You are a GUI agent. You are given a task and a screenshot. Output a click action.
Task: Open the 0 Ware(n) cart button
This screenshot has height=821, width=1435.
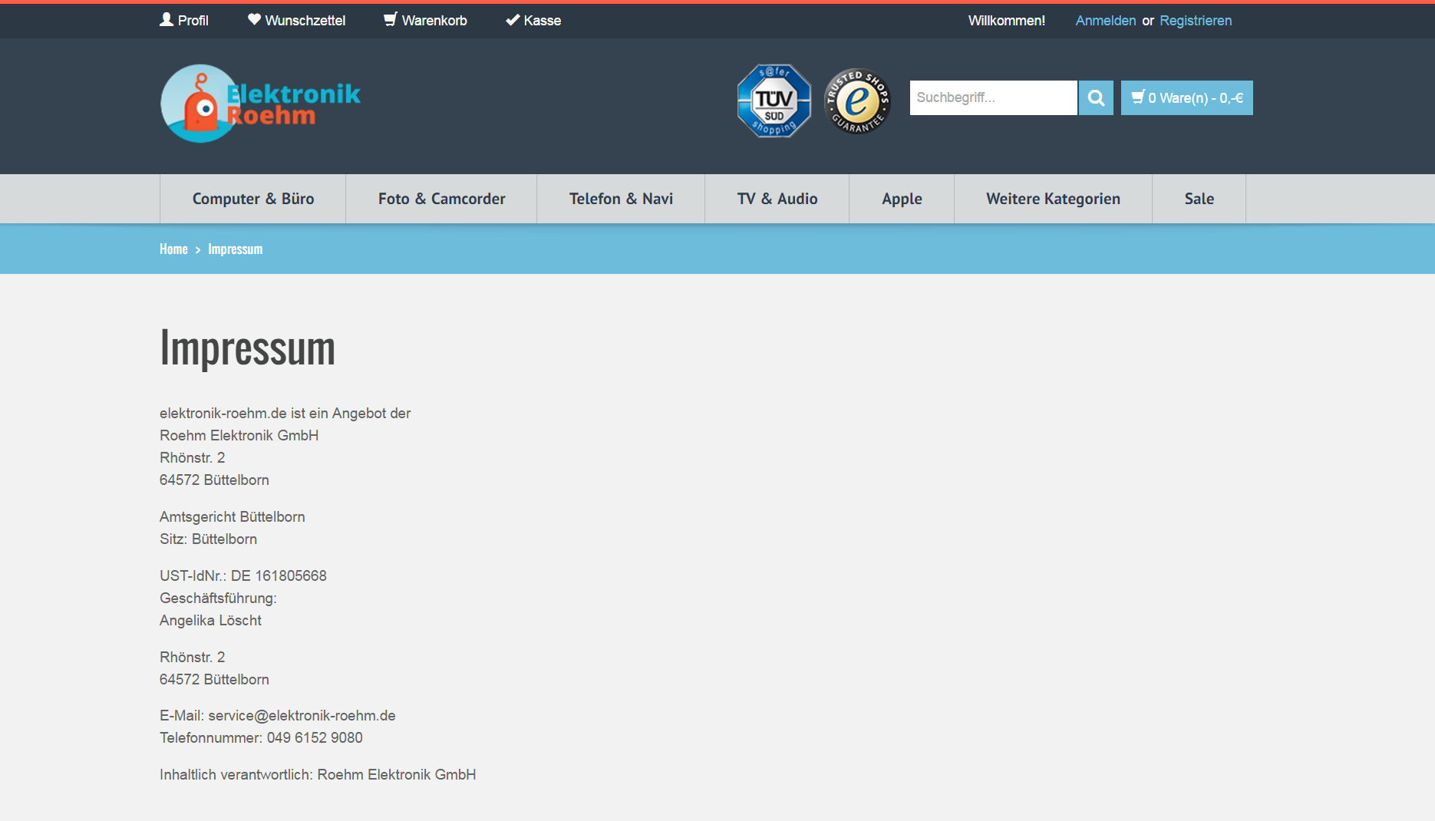[1186, 97]
